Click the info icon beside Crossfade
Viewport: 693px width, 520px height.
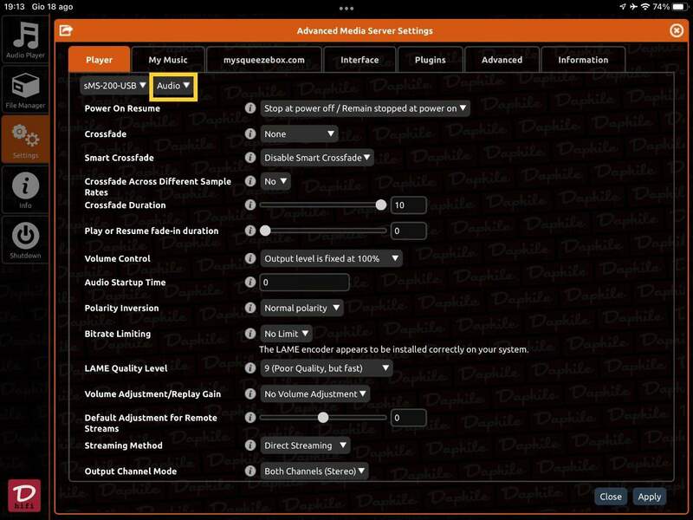pyautogui.click(x=250, y=134)
